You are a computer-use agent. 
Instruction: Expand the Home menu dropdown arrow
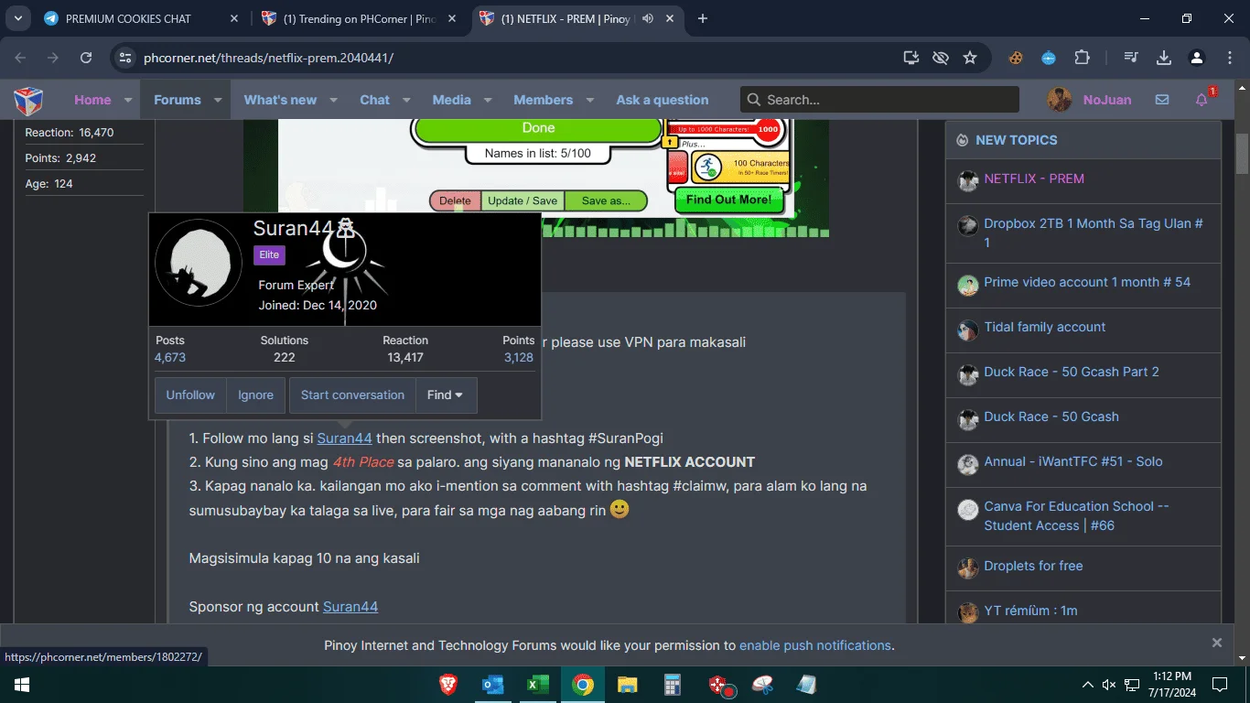pos(128,100)
